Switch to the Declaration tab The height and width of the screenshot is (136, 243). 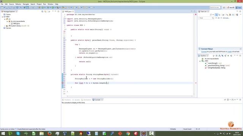(86, 100)
